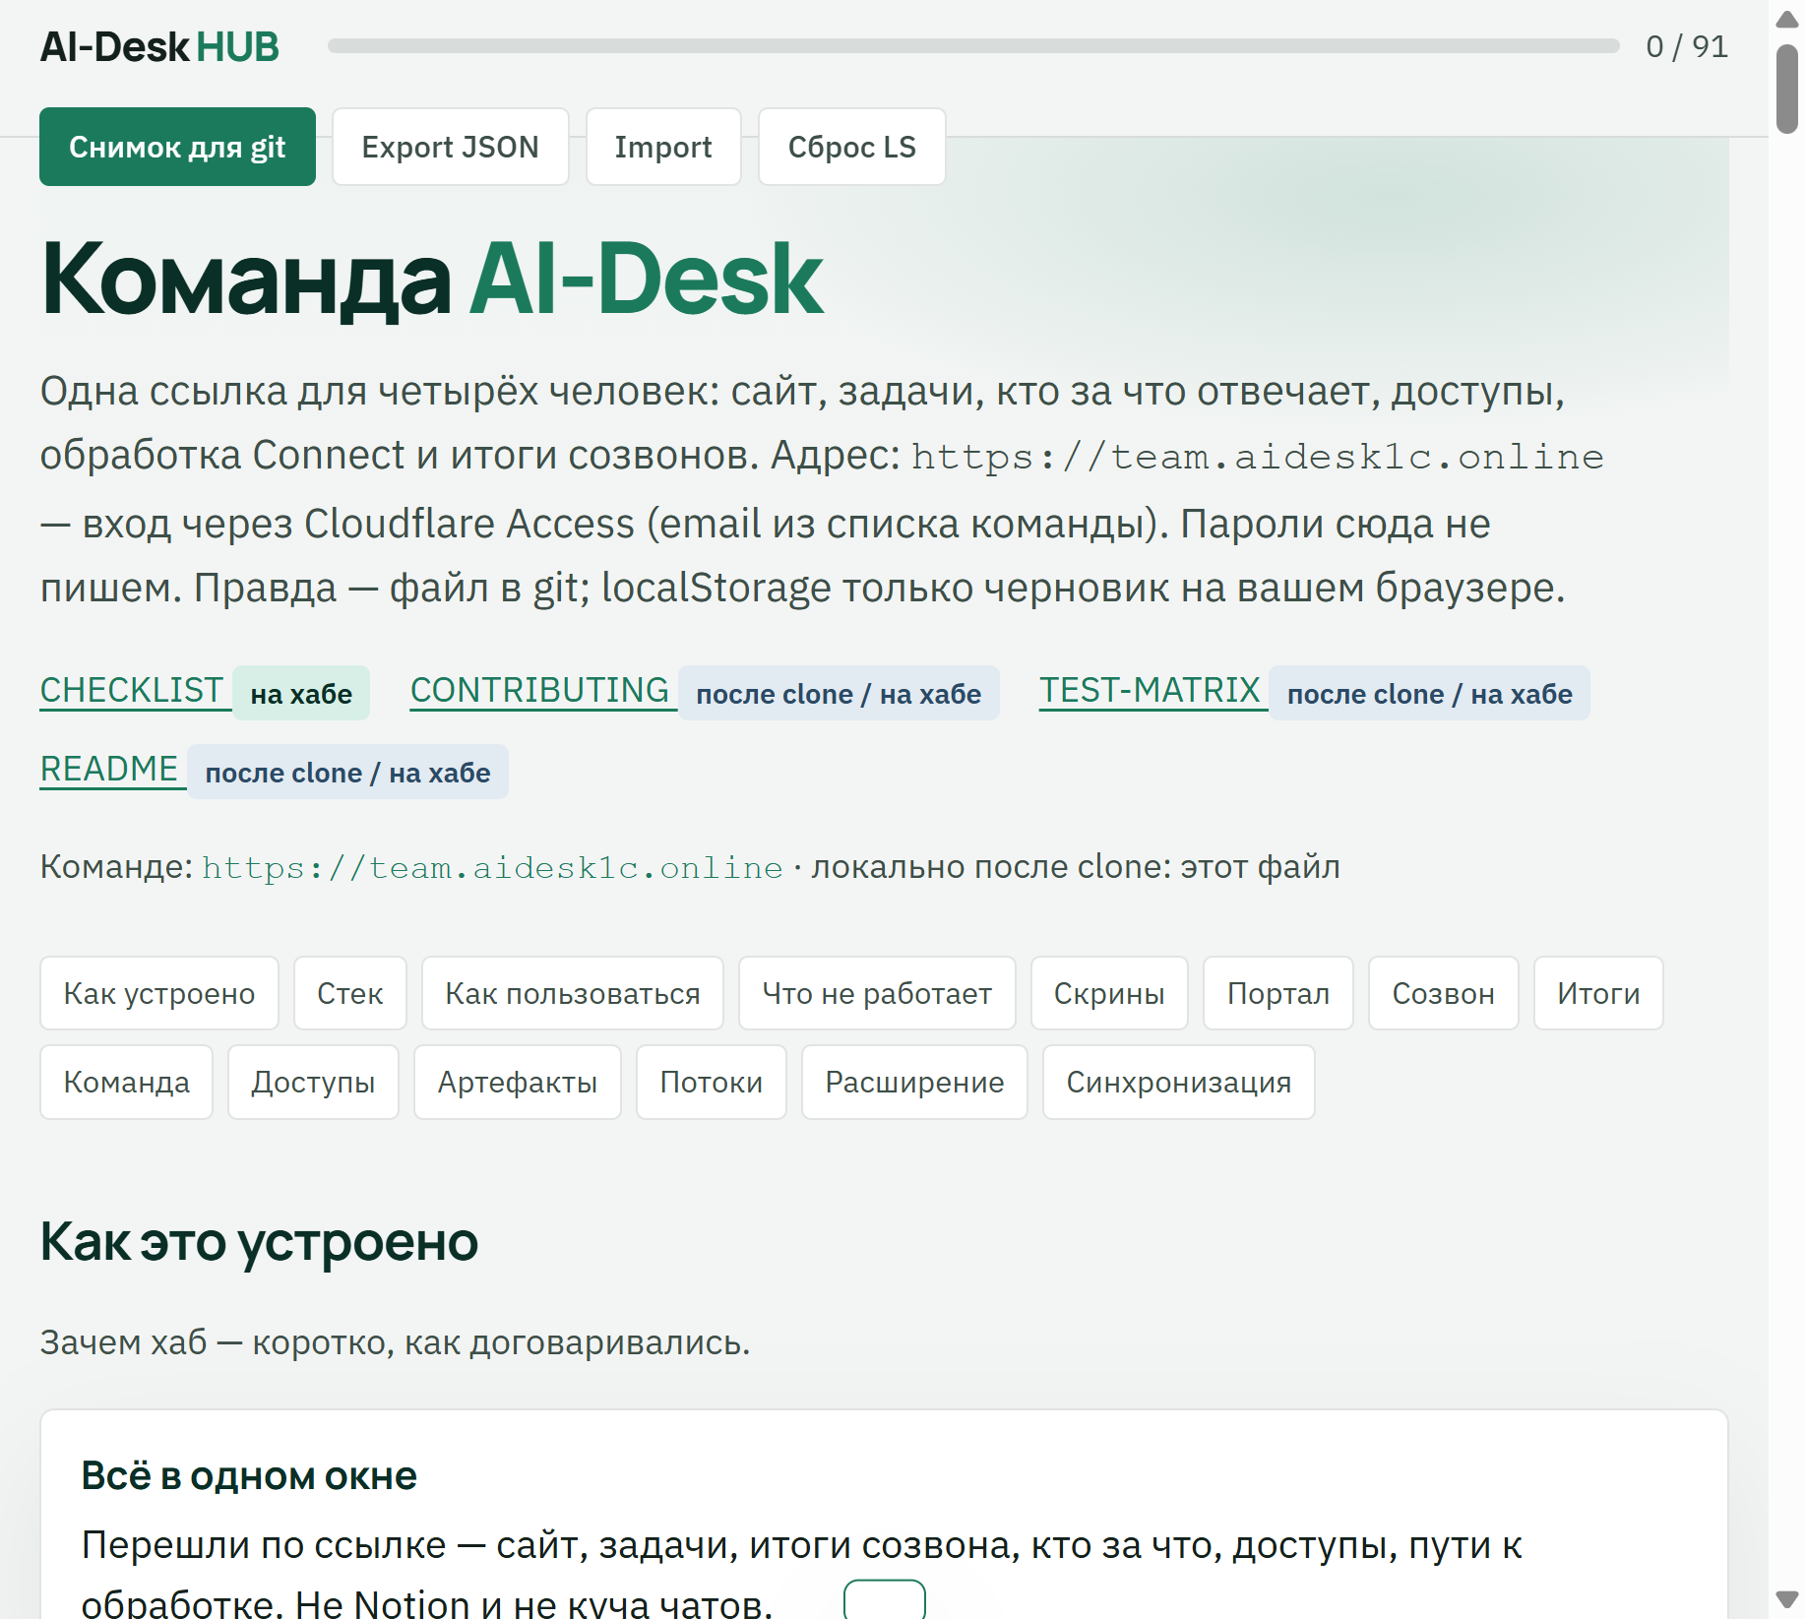Screen dimensions: 1806x1619
Task: Click the AI-Desk HUB logo
Action: [159, 47]
